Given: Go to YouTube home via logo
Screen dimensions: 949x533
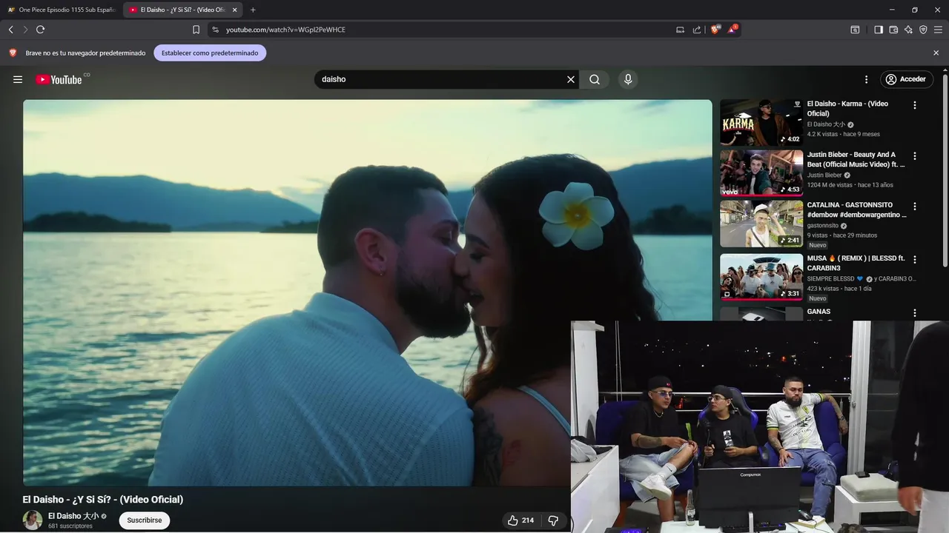Looking at the screenshot, I should point(59,79).
